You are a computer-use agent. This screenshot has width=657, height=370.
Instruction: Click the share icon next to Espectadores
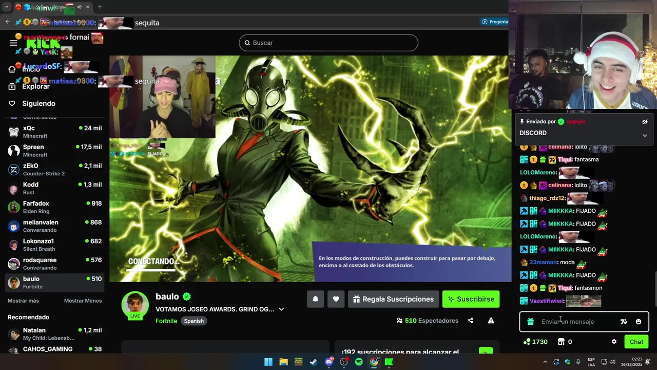(470, 321)
